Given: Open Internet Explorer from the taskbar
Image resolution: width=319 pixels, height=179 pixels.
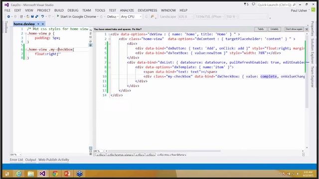Looking at the screenshot, I should point(19,174).
